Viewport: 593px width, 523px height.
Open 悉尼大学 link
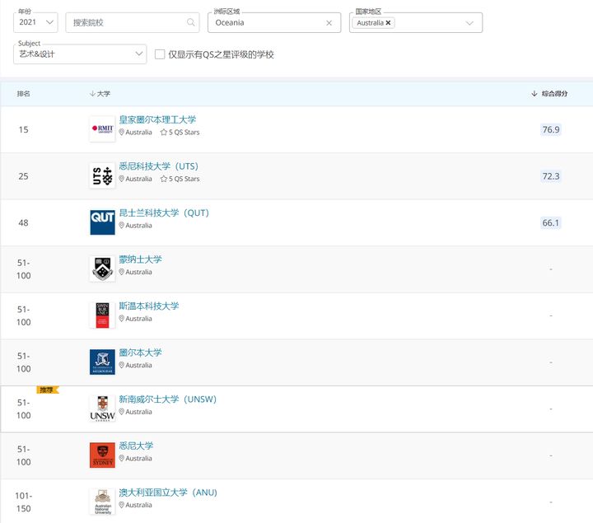click(136, 446)
